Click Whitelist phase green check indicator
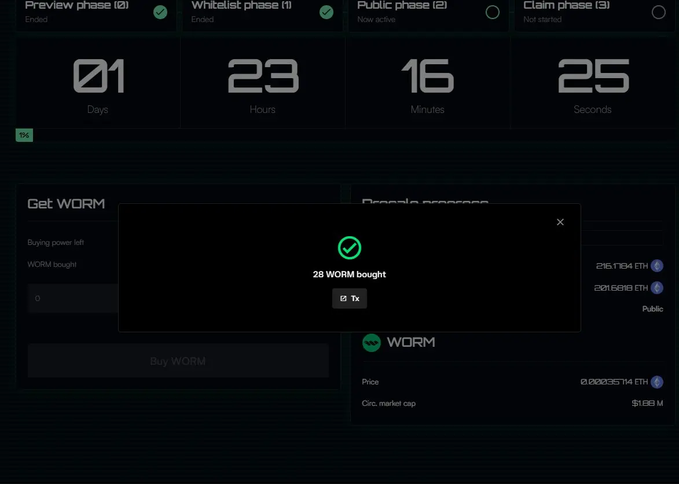Image resolution: width=679 pixels, height=484 pixels. [326, 12]
